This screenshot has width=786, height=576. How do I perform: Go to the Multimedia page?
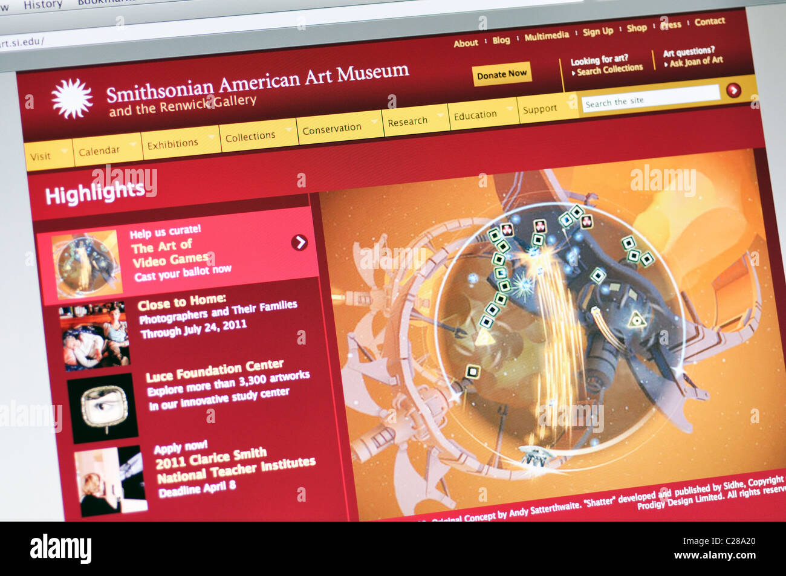point(547,36)
